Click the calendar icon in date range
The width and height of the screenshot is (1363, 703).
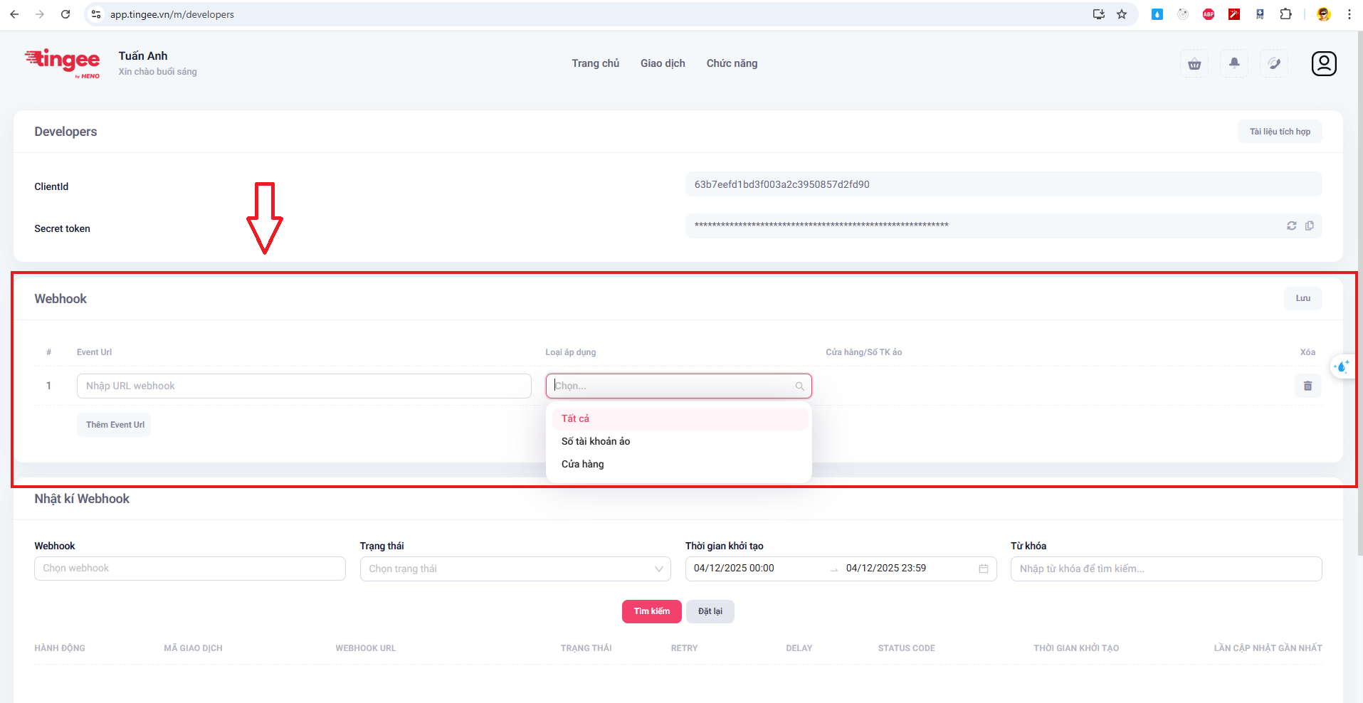pyautogui.click(x=983, y=569)
